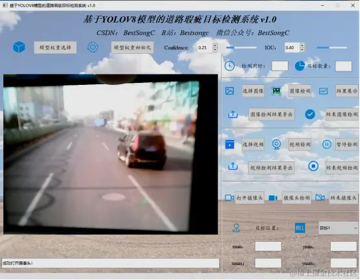Decrease Confidence value with down arrow
Screen dimensions: 360x280
tap(215, 50)
